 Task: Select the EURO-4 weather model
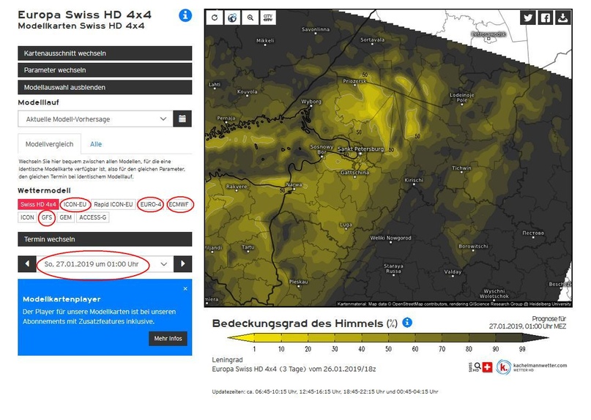point(151,205)
